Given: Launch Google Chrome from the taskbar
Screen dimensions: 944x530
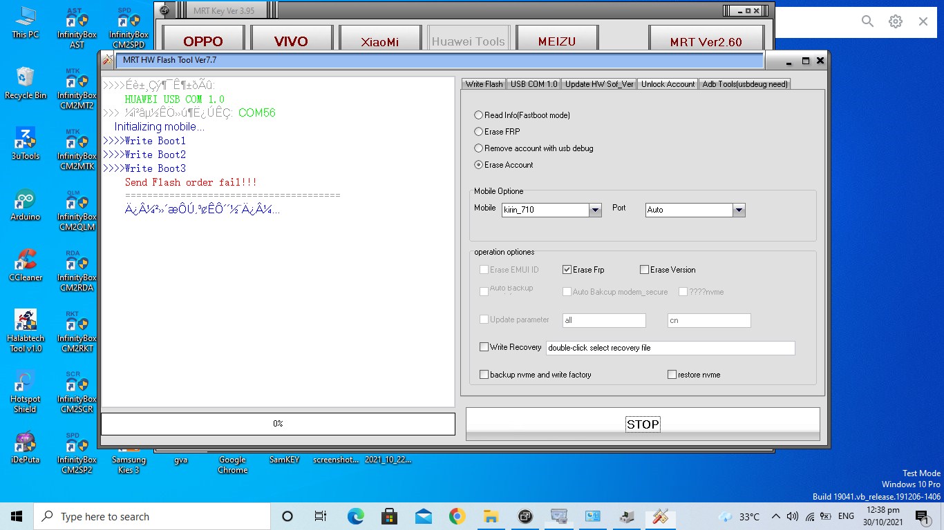Looking at the screenshot, I should coord(457,516).
